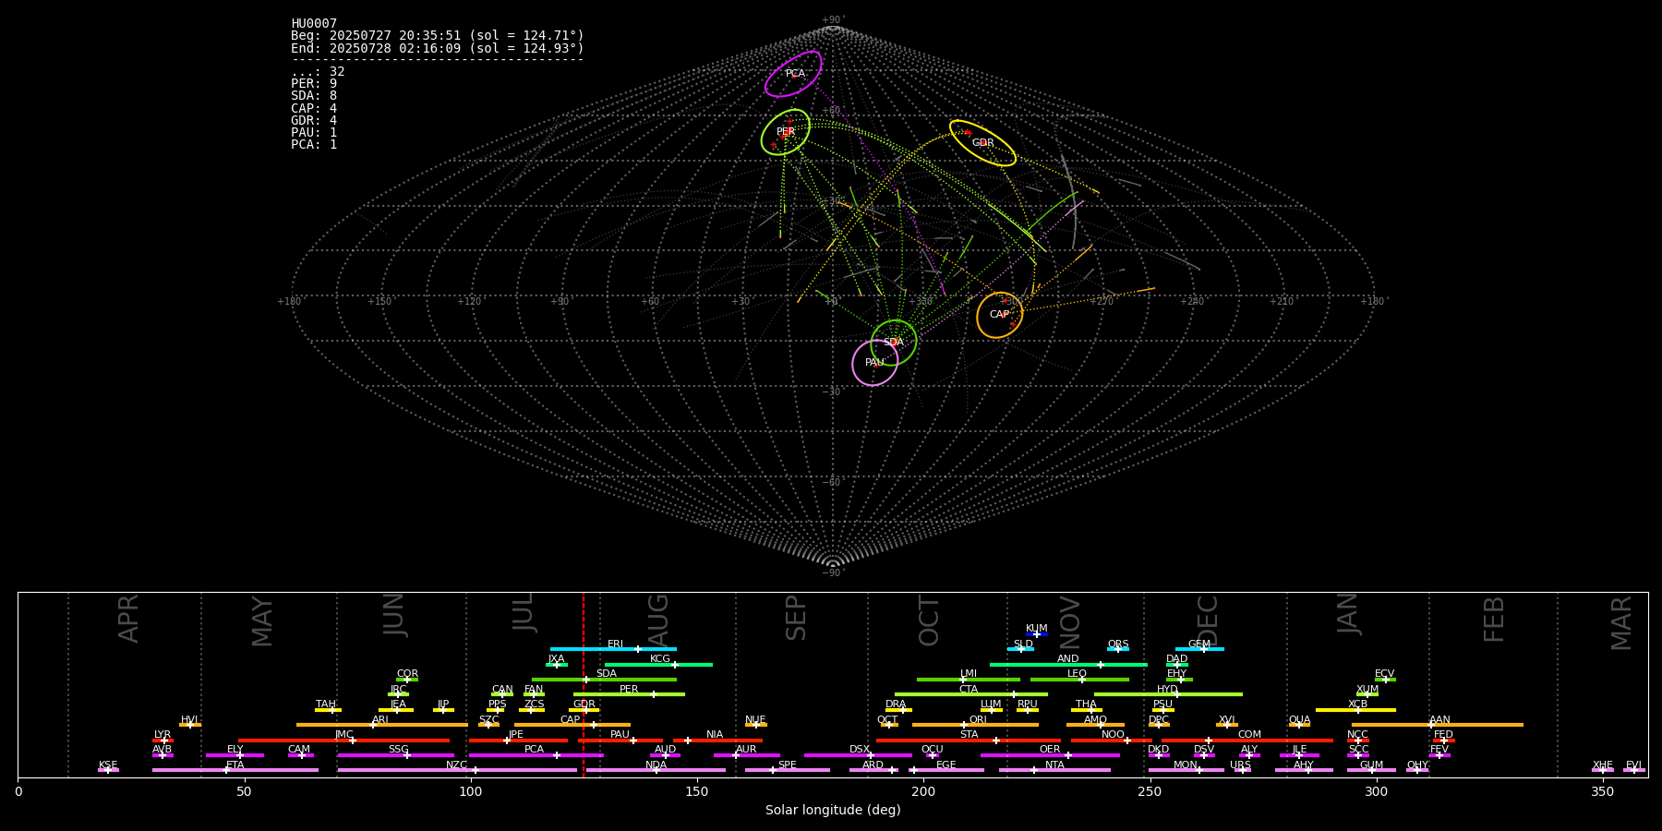Screen dimensions: 1662x831
Task: Click the ERI shower bar in timeline
Action: point(613,649)
